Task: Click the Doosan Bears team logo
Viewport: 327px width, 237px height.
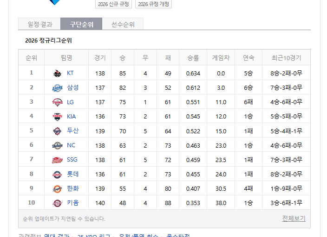Action: pos(57,131)
